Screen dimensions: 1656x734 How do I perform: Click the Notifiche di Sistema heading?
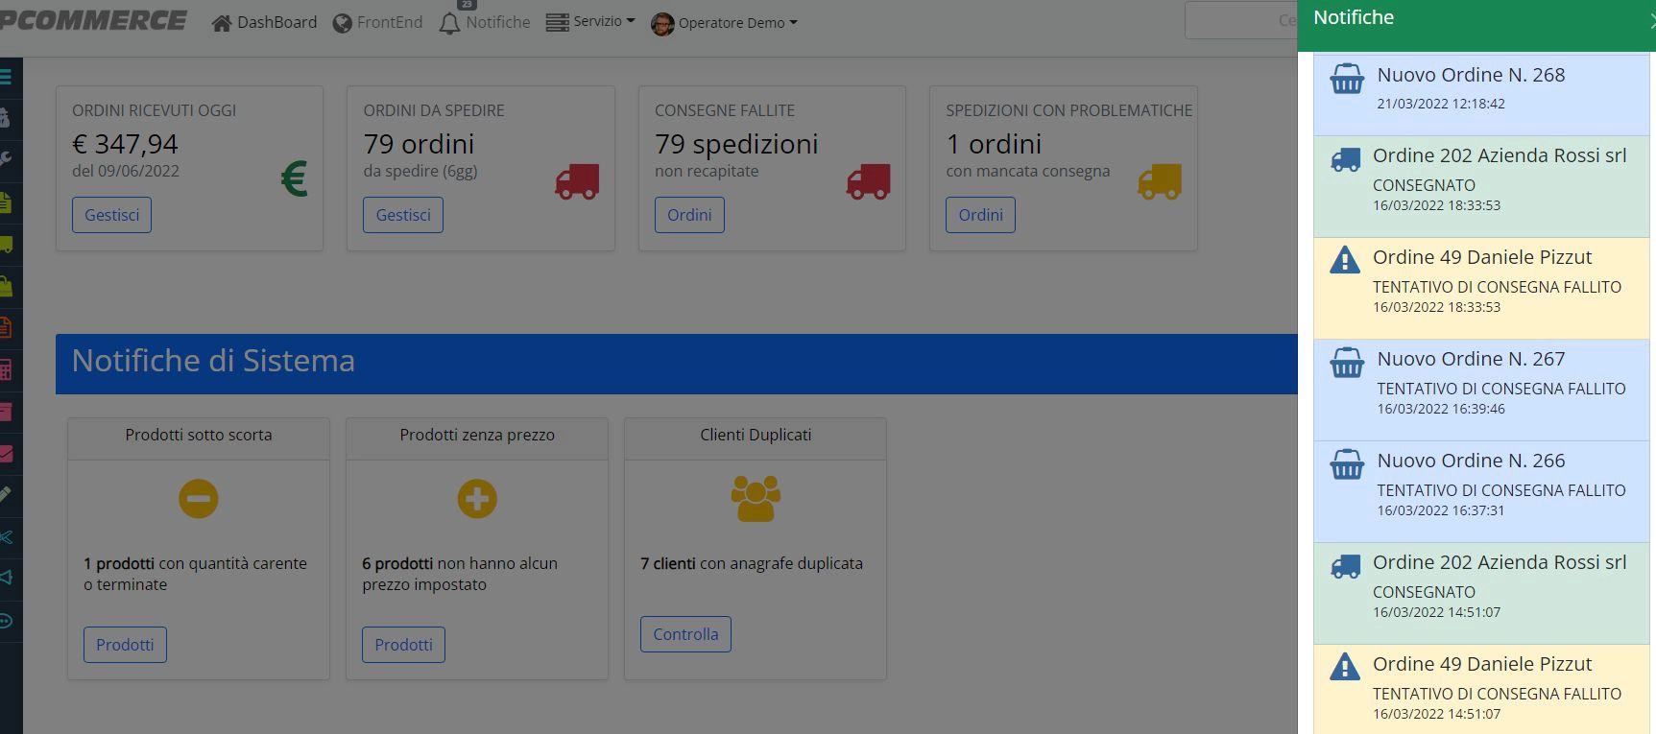[213, 361]
